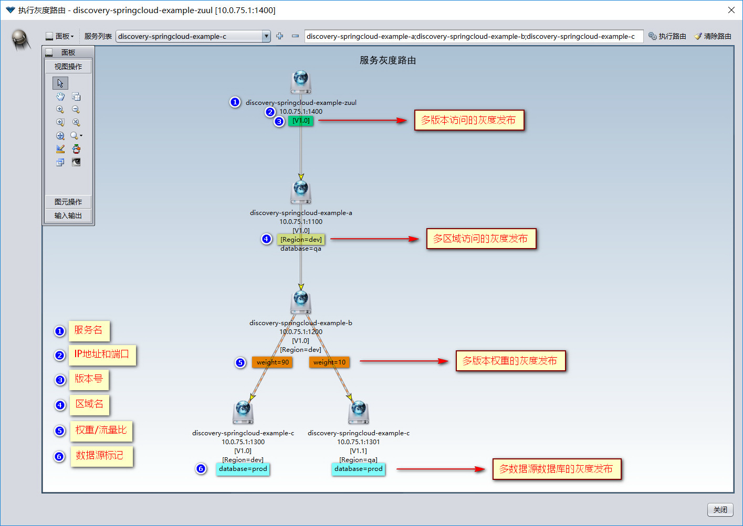Click the fit-to-view crosshair icon

tap(60, 135)
